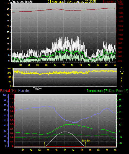The image size is (129, 154).
Task: Click the '12' hour label under windspeed graph
Action: pos(63,65)
